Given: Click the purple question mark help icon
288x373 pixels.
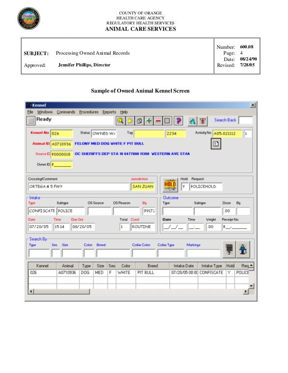Looking at the screenshot, I should [x=178, y=121].
